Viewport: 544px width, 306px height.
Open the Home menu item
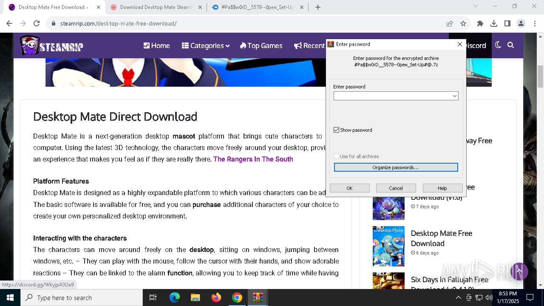[156, 45]
